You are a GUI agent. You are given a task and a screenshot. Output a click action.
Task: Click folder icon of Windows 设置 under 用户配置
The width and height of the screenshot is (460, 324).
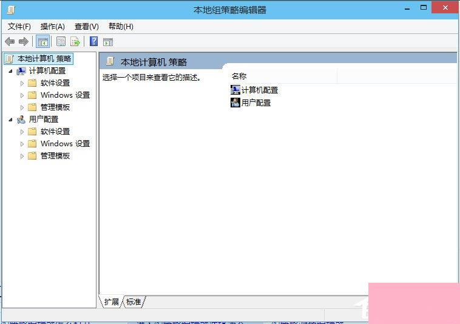32,143
